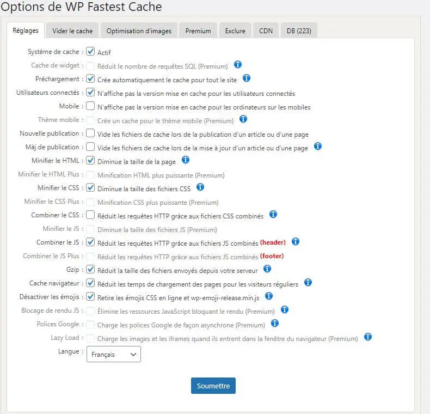The height and width of the screenshot is (414, 430).
Task: Toggle Minifier le HTML checkbox
Action: click(90, 160)
